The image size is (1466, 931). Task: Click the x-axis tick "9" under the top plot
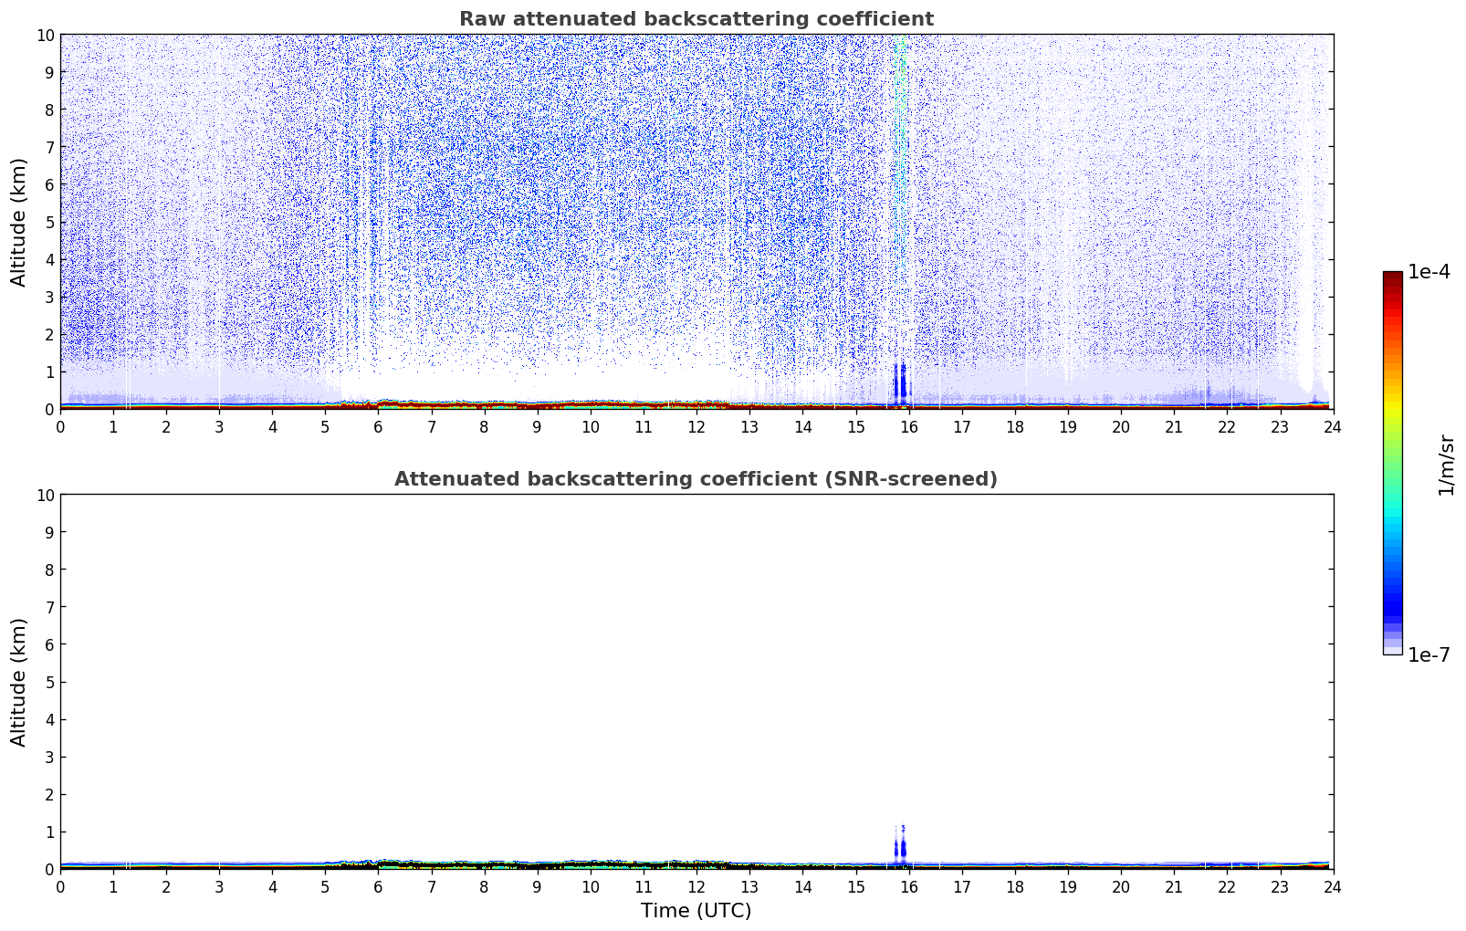pos(538,426)
